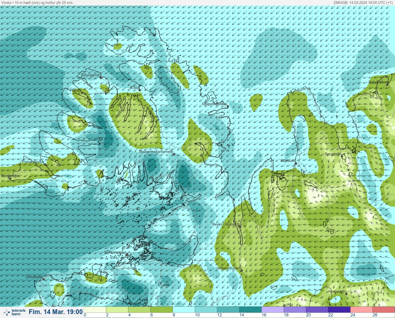Select the 24–26 m/s pink legend swatch
Screen dimensions: 395x318
click(361, 309)
